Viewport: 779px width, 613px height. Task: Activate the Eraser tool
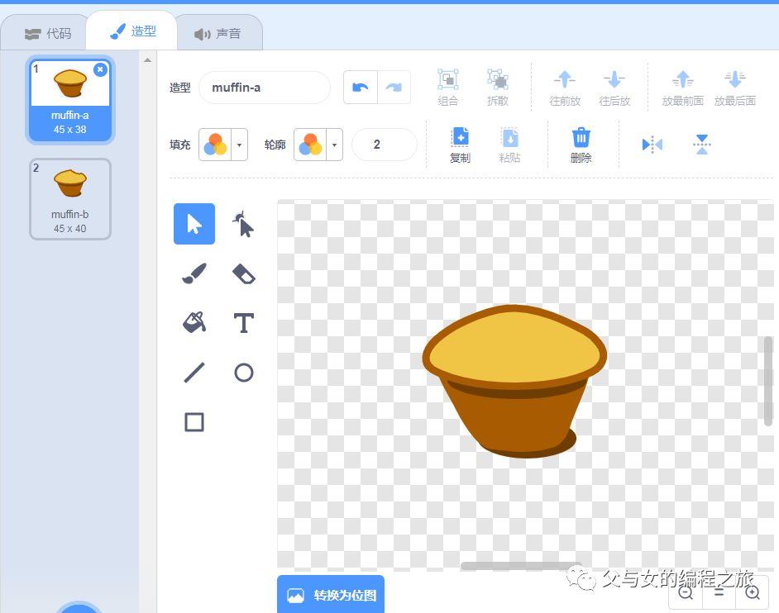coord(243,273)
